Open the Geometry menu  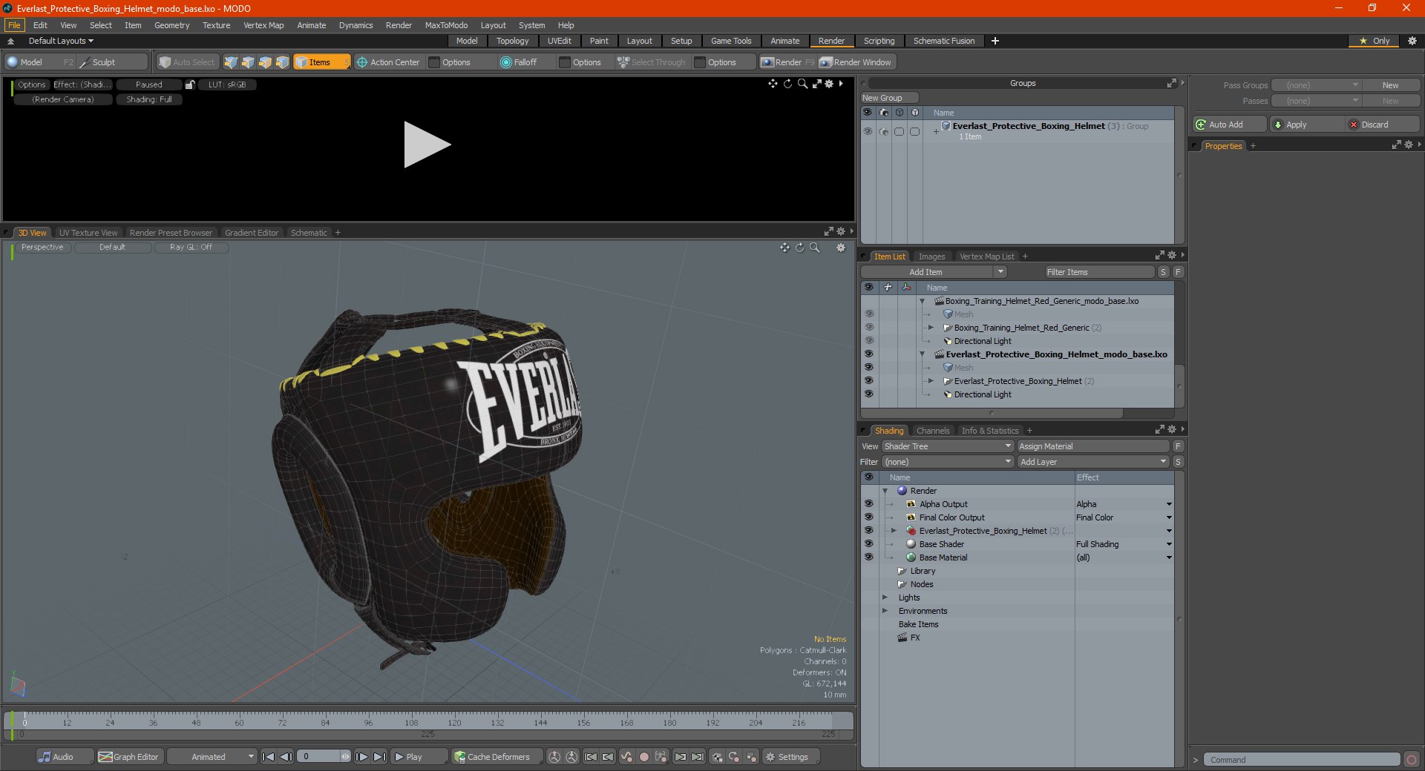click(x=171, y=25)
